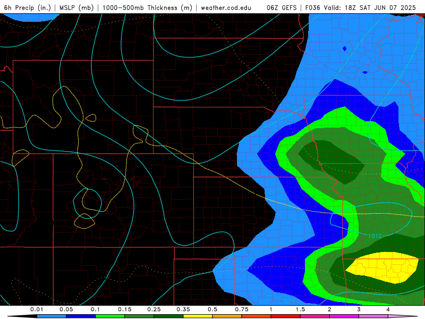The width and height of the screenshot is (425, 319).
Task: Click the orange 0.5 legend swatch
Action: pyautogui.click(x=227, y=316)
